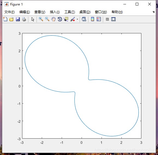Save the figure with the floppy disk icon
This screenshot has height=155, width=158.
[18, 19]
